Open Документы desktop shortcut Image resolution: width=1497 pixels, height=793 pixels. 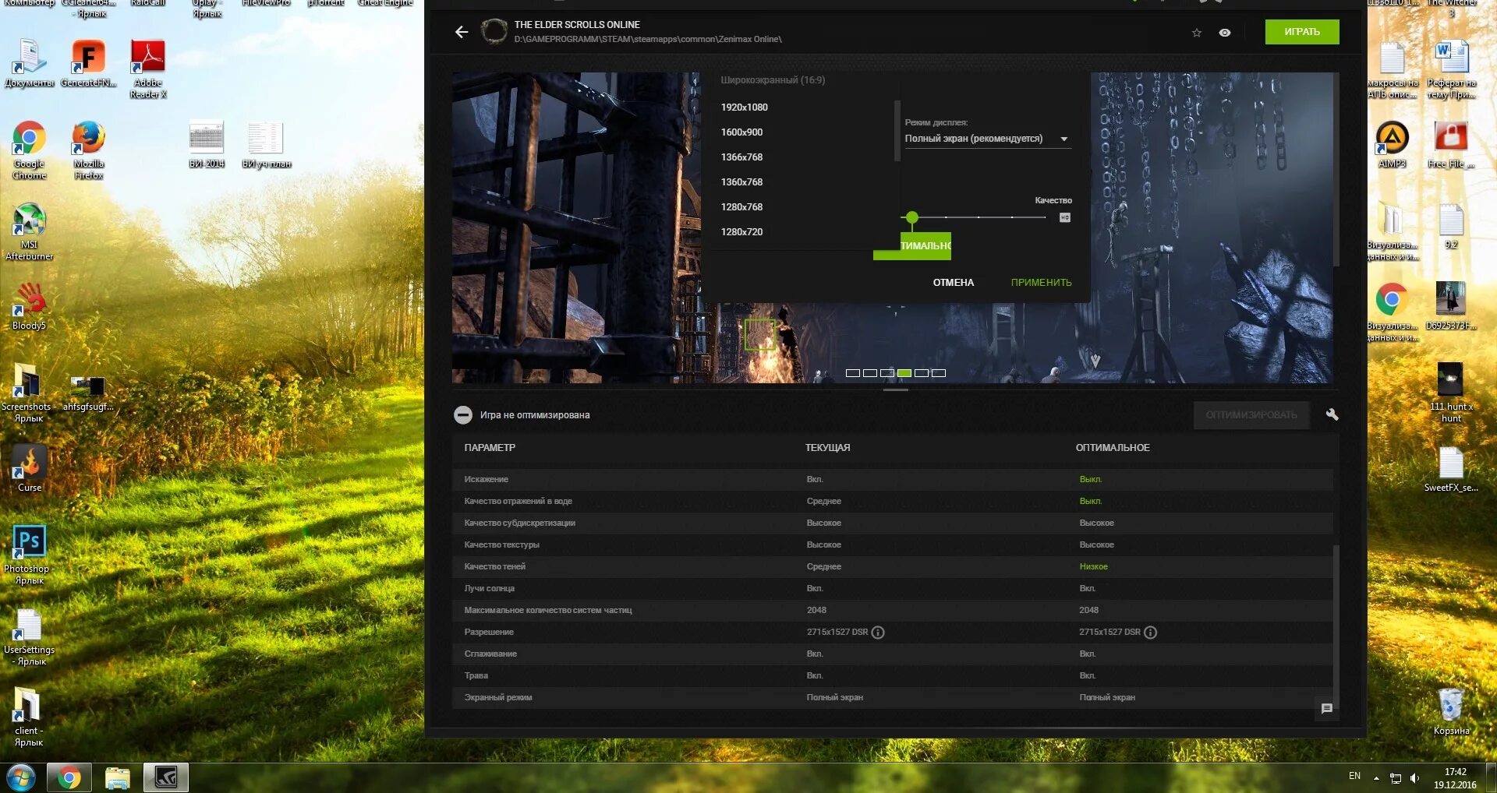[29, 64]
